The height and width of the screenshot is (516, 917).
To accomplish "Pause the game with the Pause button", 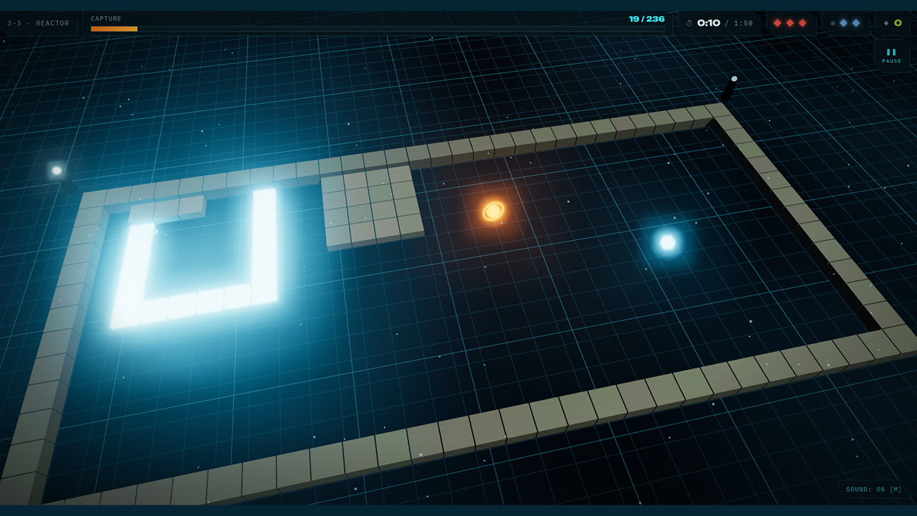I will pyautogui.click(x=892, y=55).
